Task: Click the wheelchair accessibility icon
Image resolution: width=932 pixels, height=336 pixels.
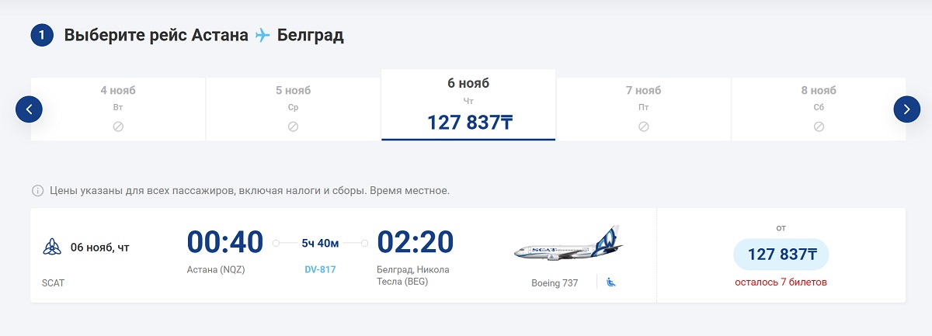Action: (x=612, y=282)
